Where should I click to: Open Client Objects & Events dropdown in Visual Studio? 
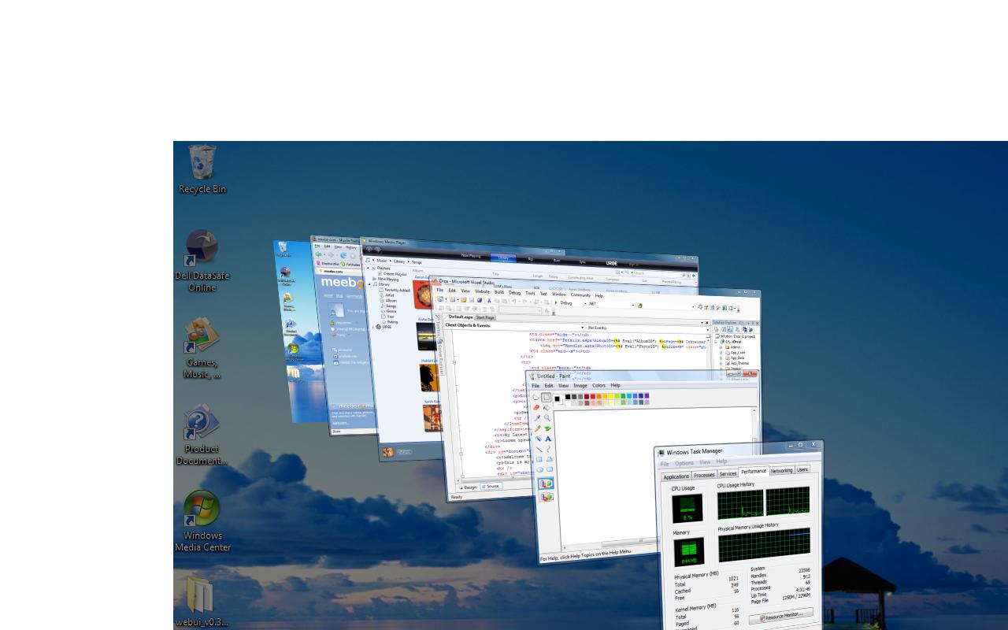click(x=514, y=325)
